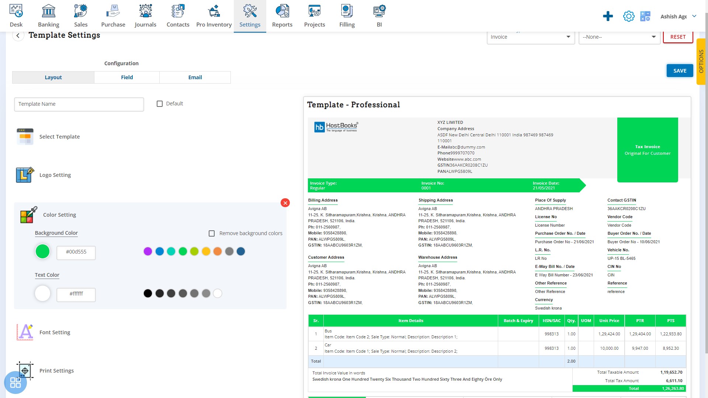Image resolution: width=708 pixels, height=398 pixels.
Task: Select the Layout configuration tab
Action: (53, 77)
